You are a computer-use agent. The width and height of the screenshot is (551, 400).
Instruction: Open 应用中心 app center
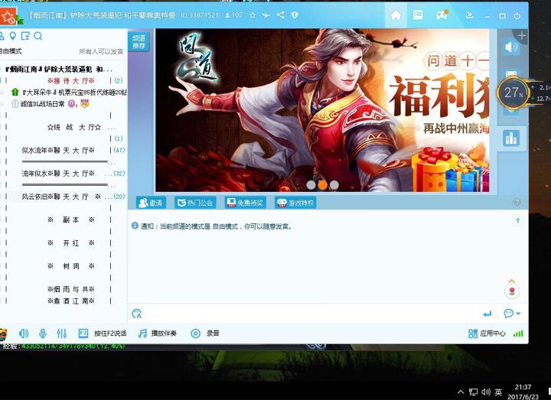point(487,333)
